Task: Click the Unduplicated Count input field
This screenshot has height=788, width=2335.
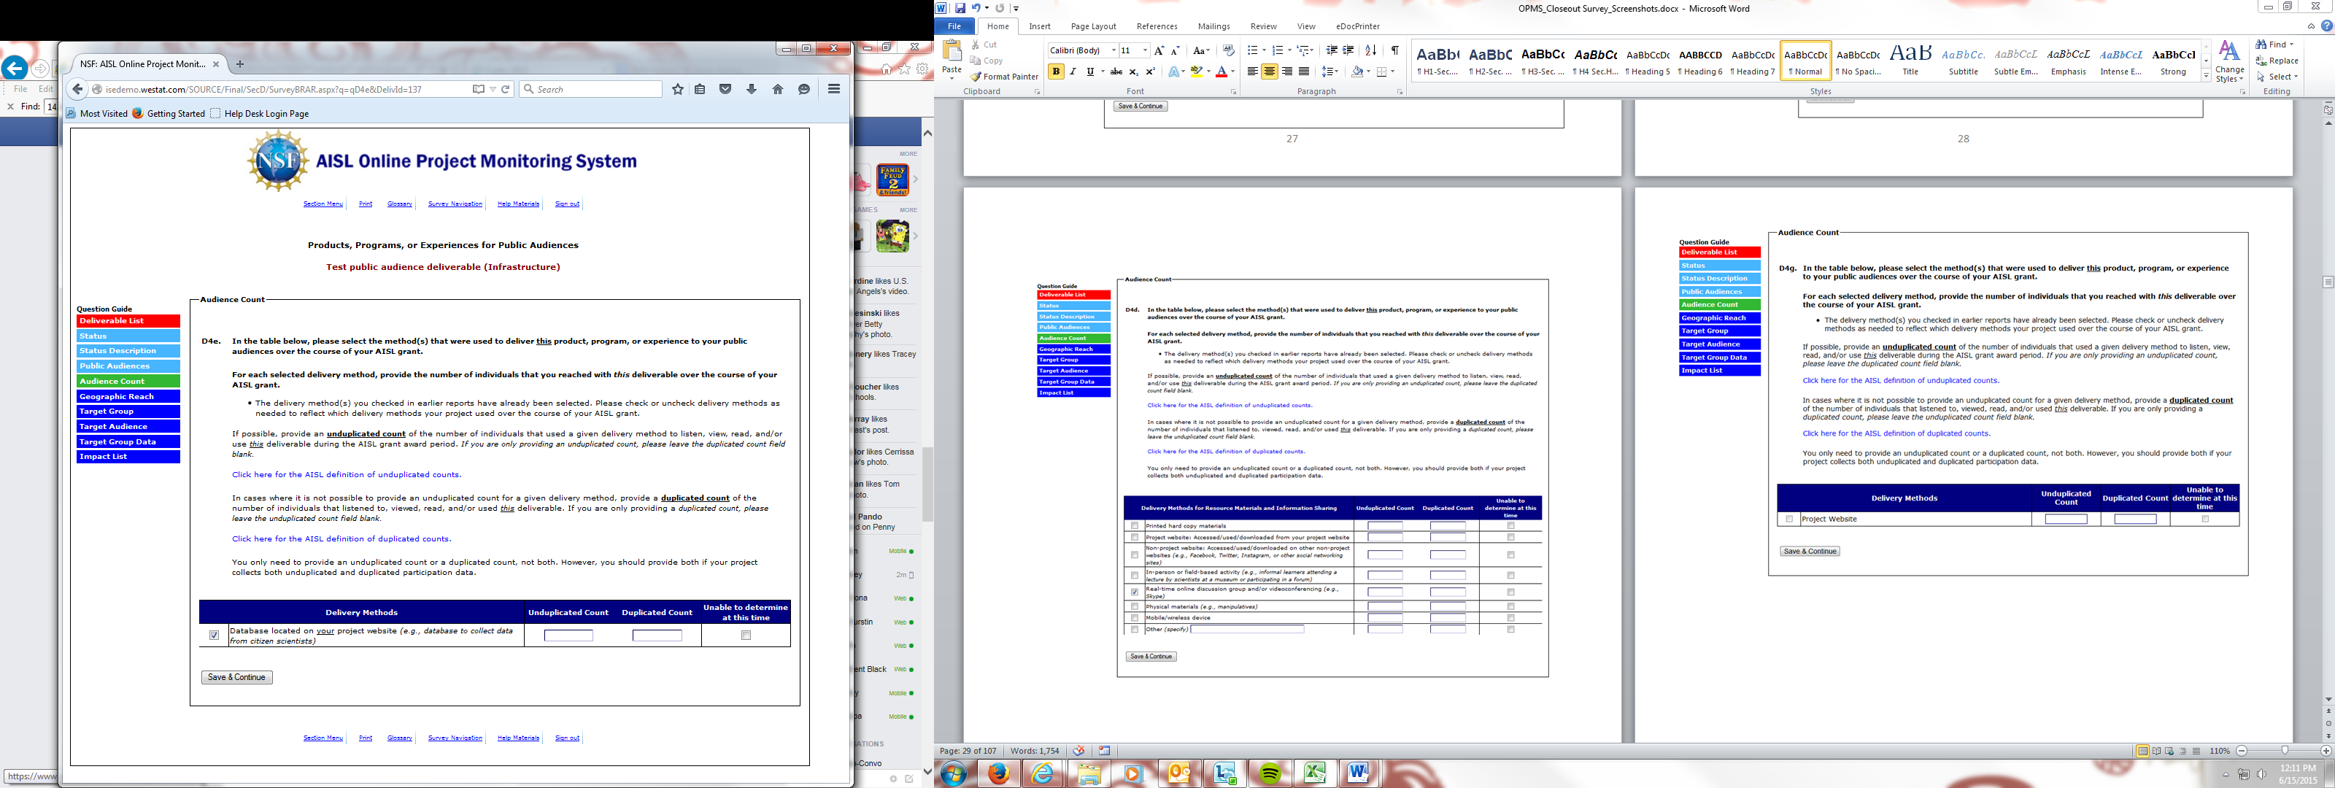Action: [x=568, y=636]
